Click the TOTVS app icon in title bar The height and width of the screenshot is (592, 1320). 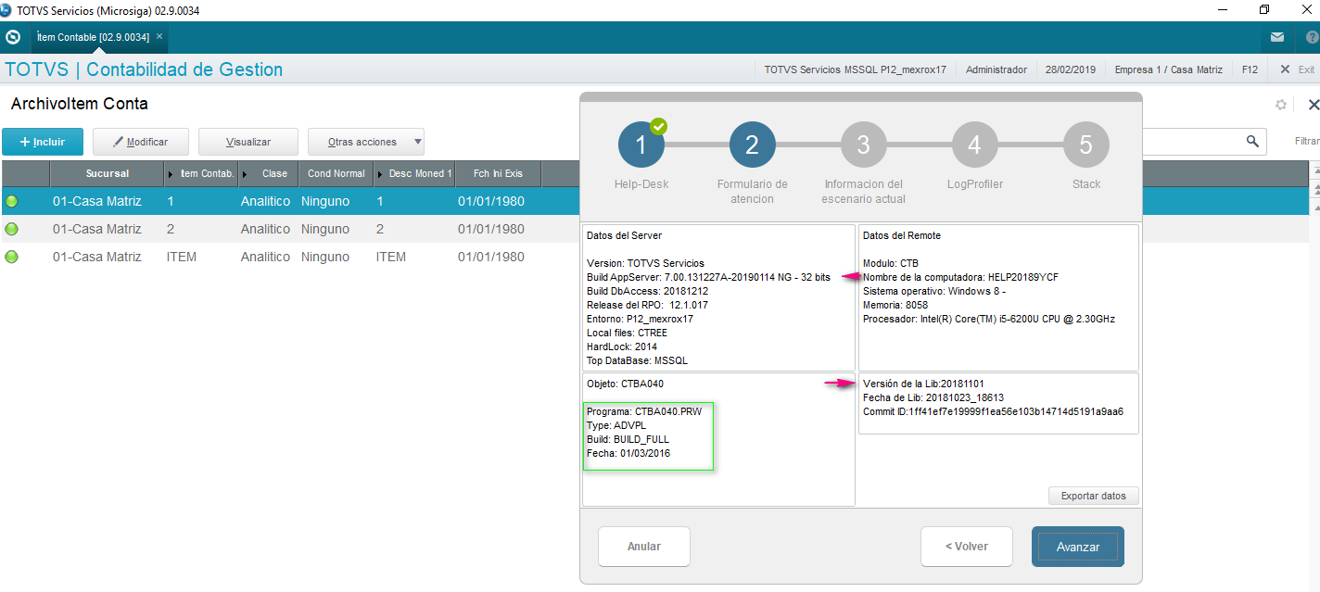pos(7,10)
